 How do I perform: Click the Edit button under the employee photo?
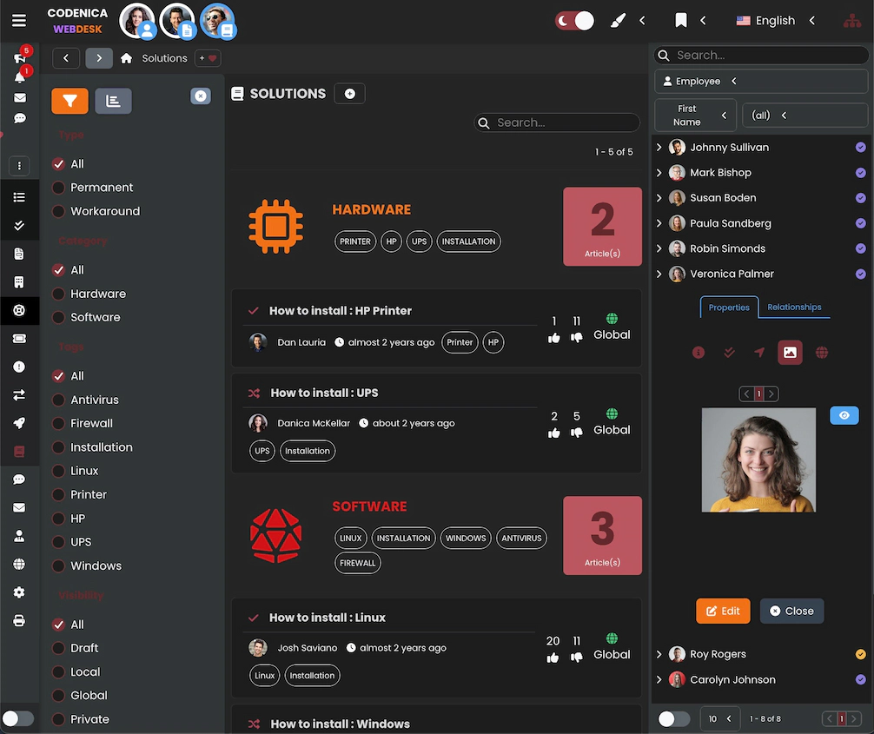tap(723, 611)
